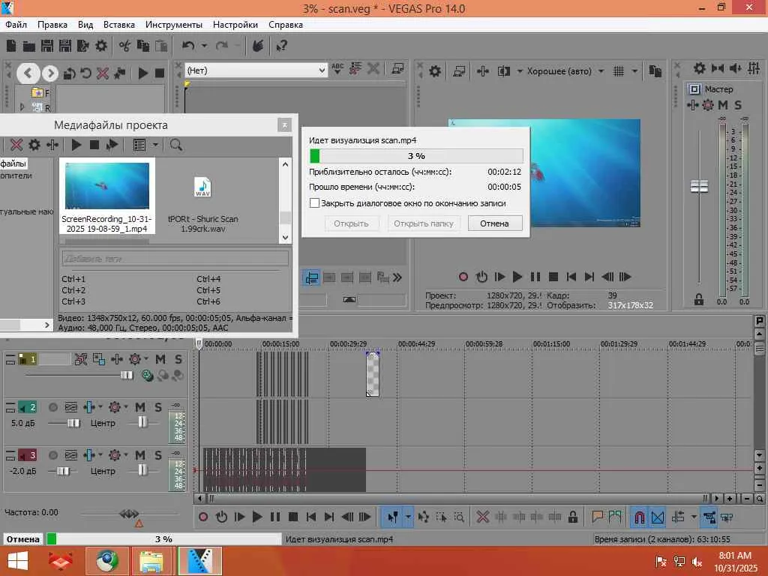The width and height of the screenshot is (768, 576).
Task: Expand the hidden toolbar buttons chevron
Action: [x=397, y=277]
